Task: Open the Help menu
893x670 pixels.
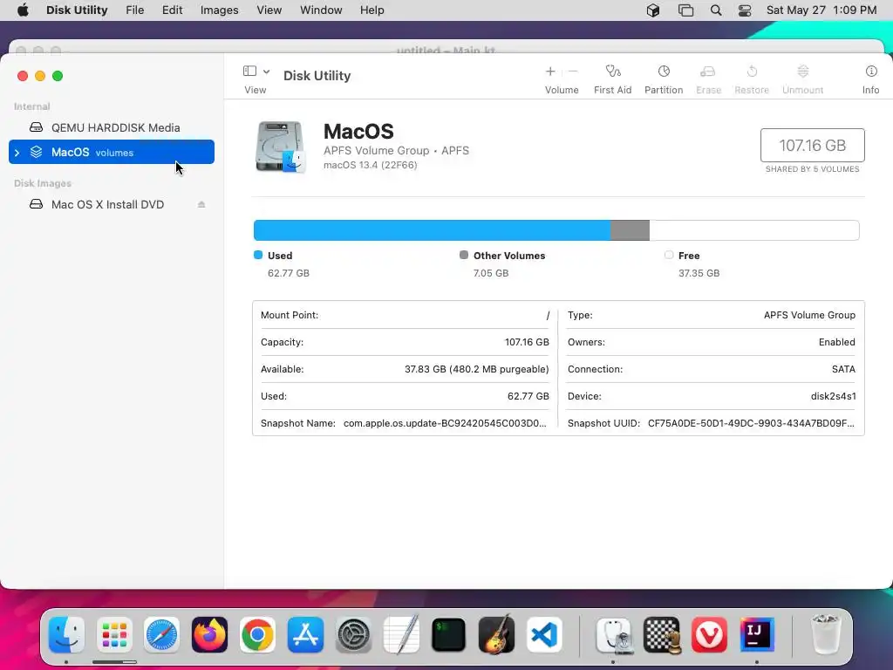Action: tap(372, 10)
